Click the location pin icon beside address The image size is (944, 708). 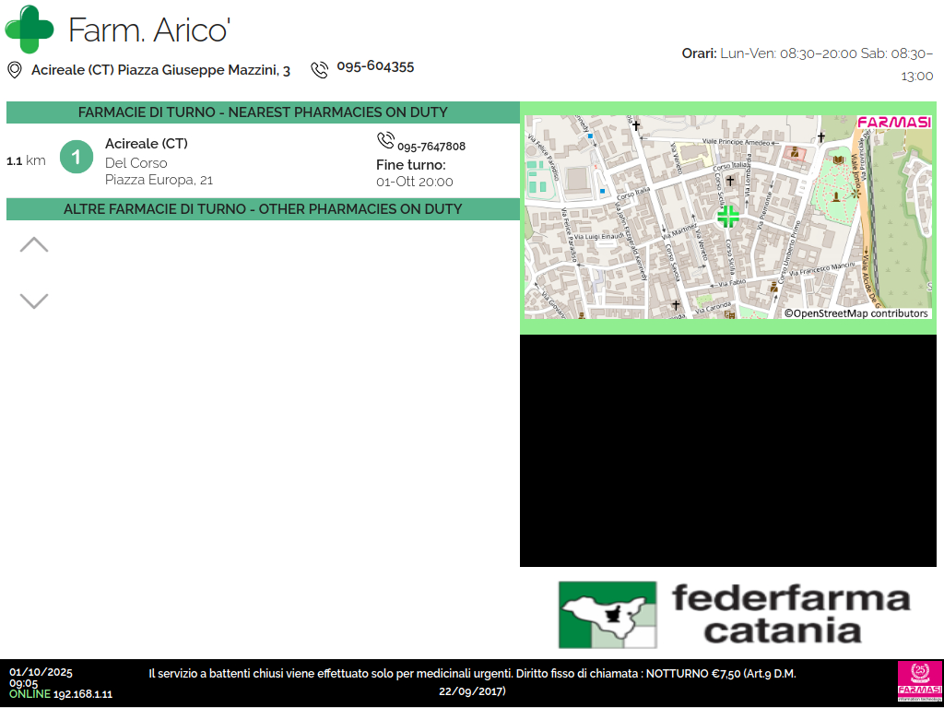tap(15, 70)
